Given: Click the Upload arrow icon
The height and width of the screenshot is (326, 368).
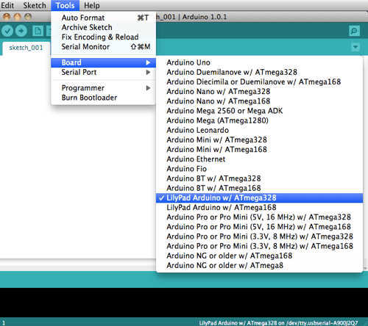Looking at the screenshot, I should pos(21,31).
